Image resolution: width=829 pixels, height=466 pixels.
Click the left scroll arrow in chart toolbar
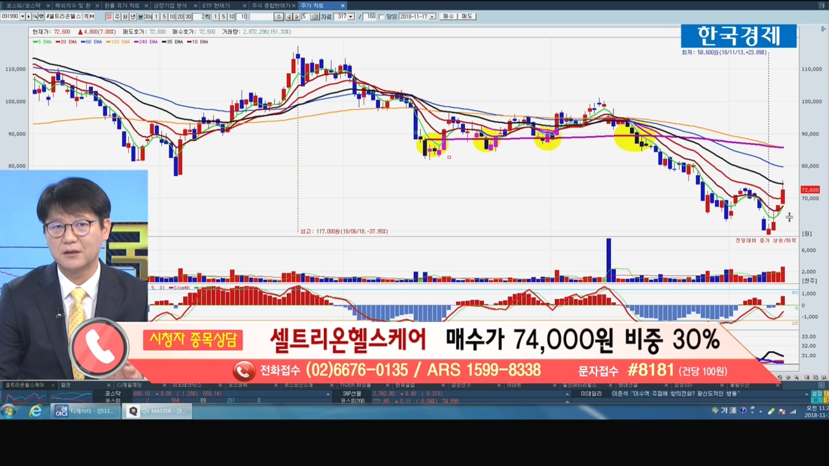[289, 16]
